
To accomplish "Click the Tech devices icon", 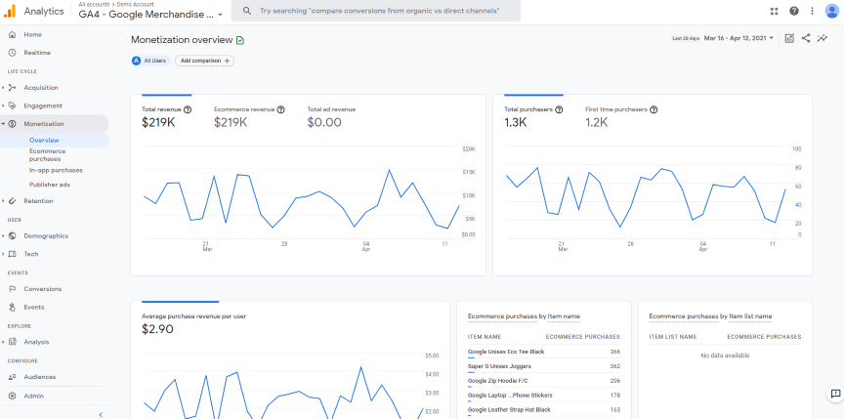I will click(x=12, y=254).
